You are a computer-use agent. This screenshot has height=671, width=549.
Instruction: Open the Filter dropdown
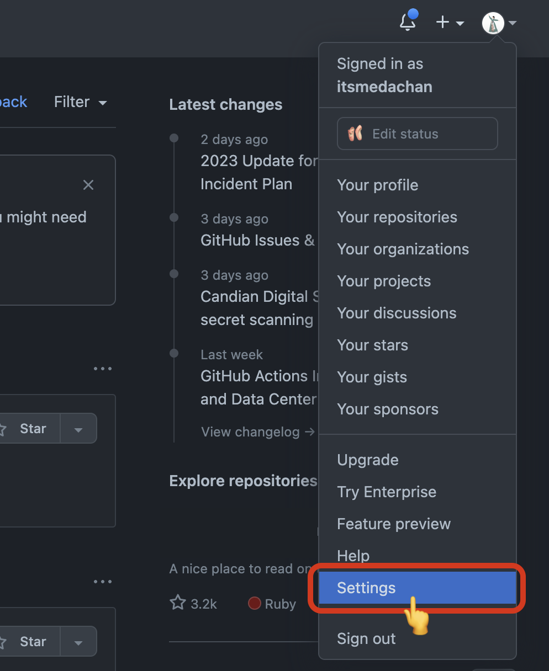pos(80,102)
